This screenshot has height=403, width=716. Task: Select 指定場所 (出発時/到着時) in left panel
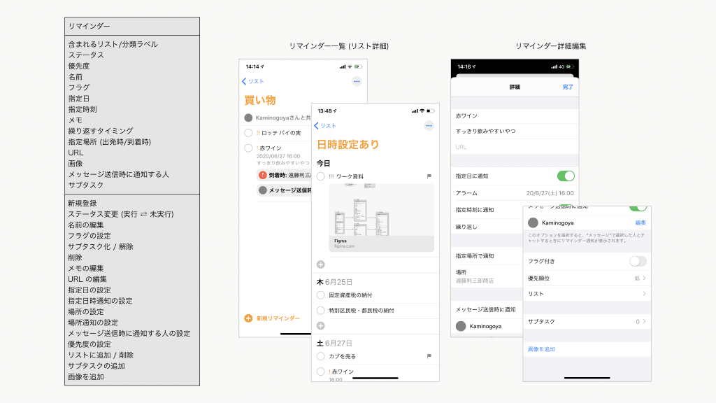click(x=110, y=141)
